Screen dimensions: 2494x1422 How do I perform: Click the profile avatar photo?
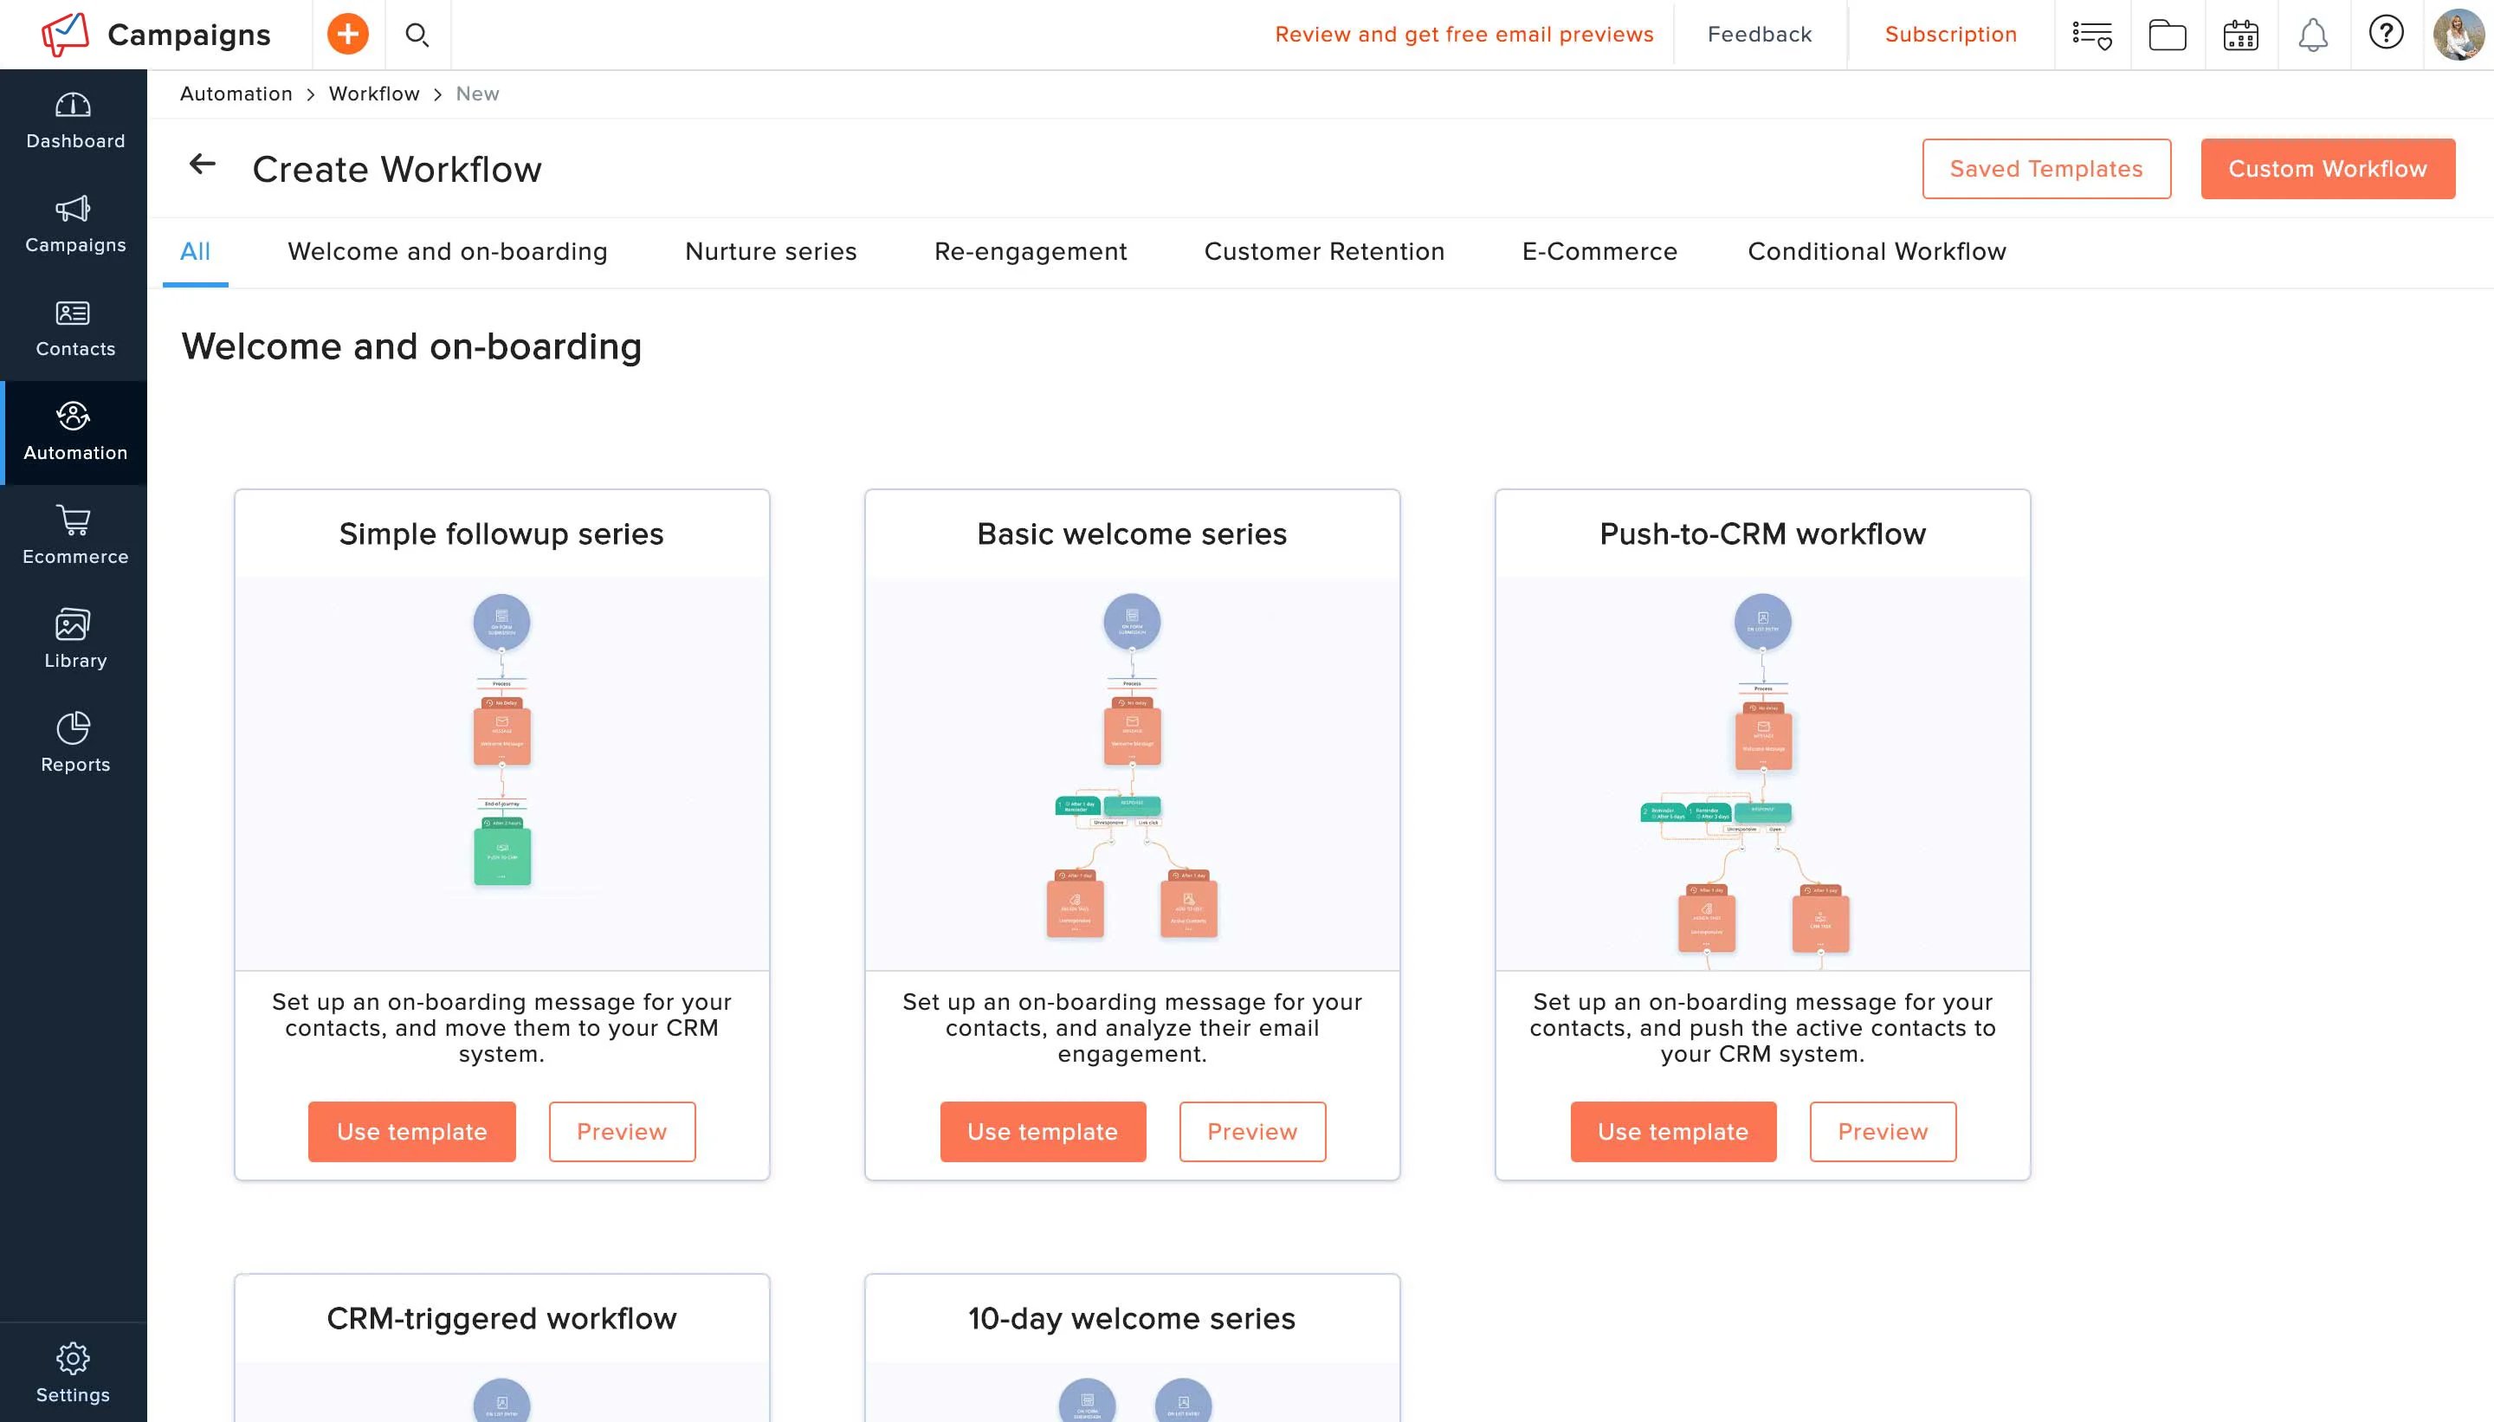tap(2457, 34)
